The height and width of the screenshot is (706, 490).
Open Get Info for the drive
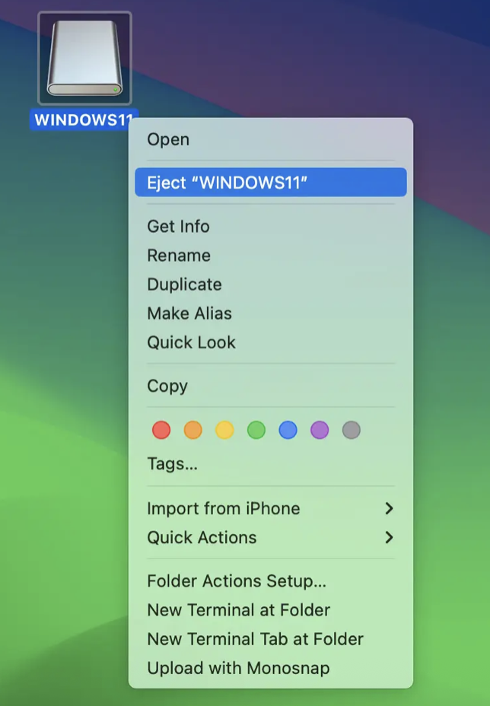tap(271, 226)
